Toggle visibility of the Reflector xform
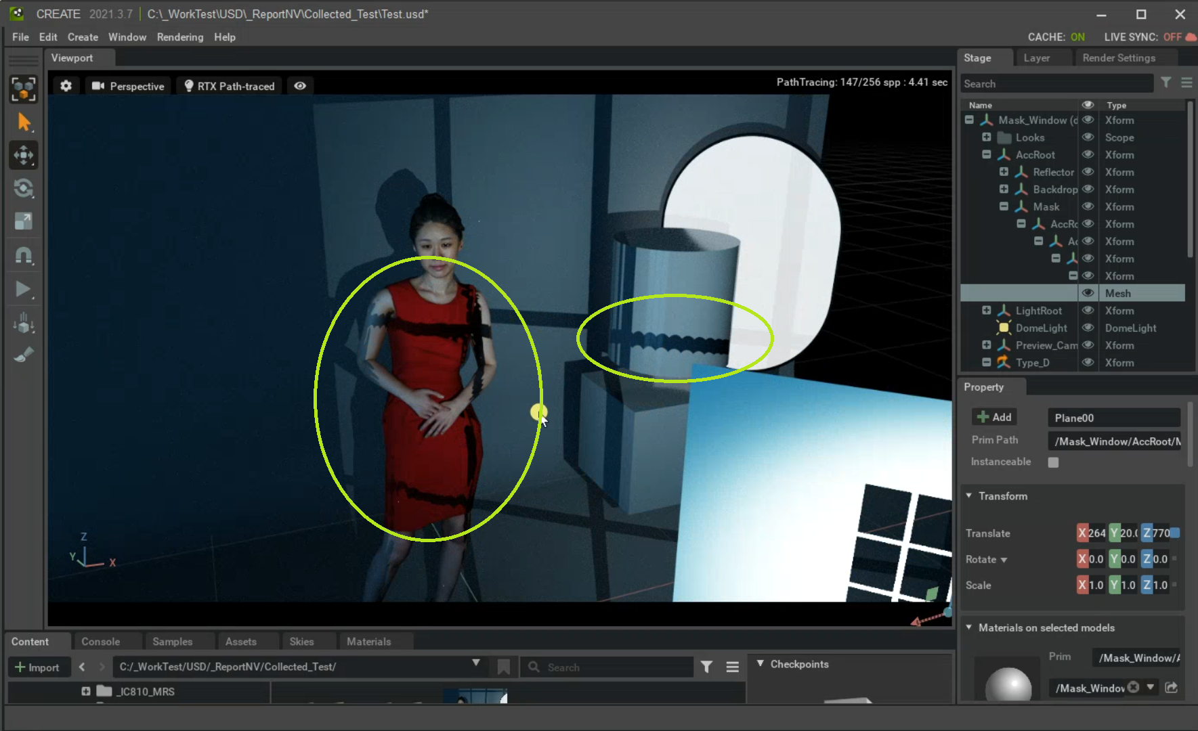The image size is (1198, 731). point(1088,172)
